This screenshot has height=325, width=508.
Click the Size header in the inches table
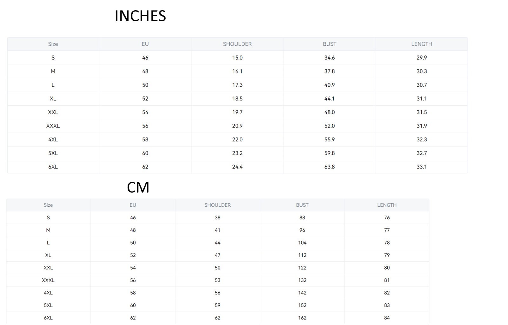(53, 44)
